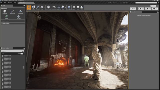Viewport: 160px width, 90px height.
Task: Select the Translate tool in the toolbar
Action: 29,7
